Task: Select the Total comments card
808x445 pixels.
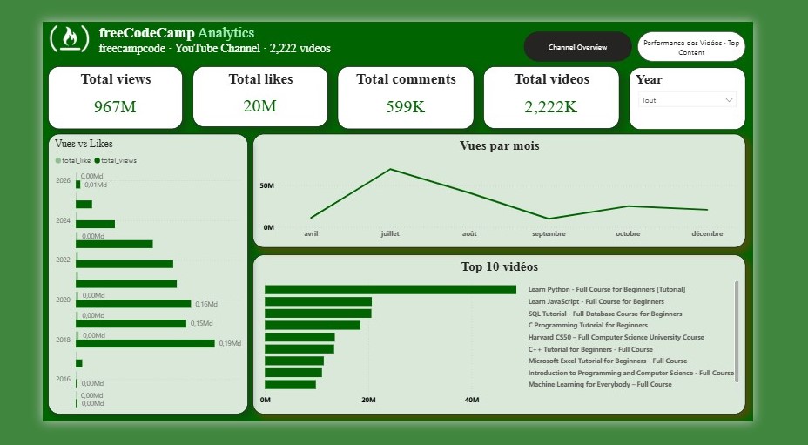Action: point(406,98)
